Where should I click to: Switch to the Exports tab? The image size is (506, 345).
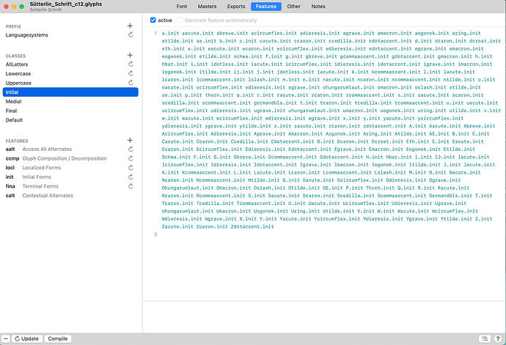[236, 7]
